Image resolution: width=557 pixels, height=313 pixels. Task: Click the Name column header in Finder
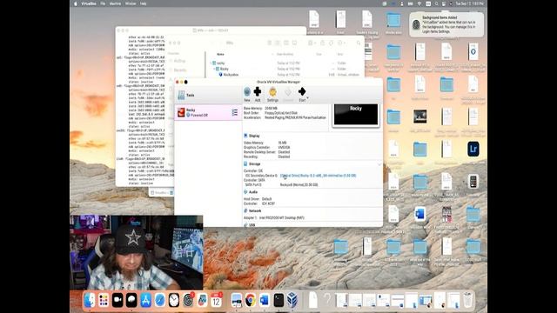[220, 54]
